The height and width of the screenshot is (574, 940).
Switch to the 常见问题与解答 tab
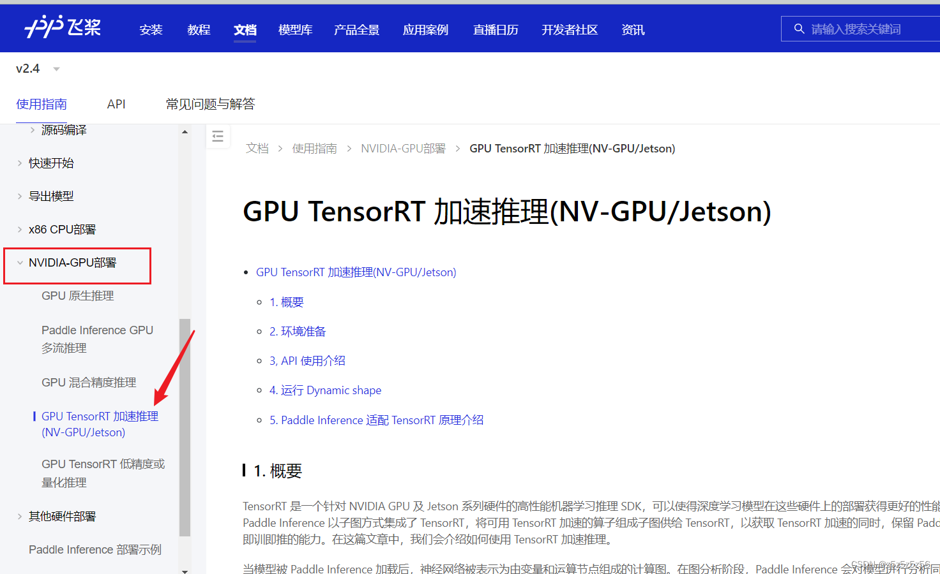click(x=210, y=104)
